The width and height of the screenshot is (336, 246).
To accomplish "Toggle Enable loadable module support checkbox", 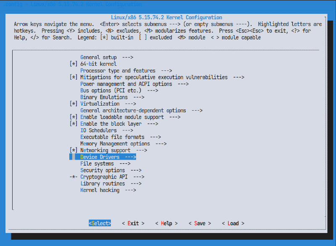I will 73,117.
